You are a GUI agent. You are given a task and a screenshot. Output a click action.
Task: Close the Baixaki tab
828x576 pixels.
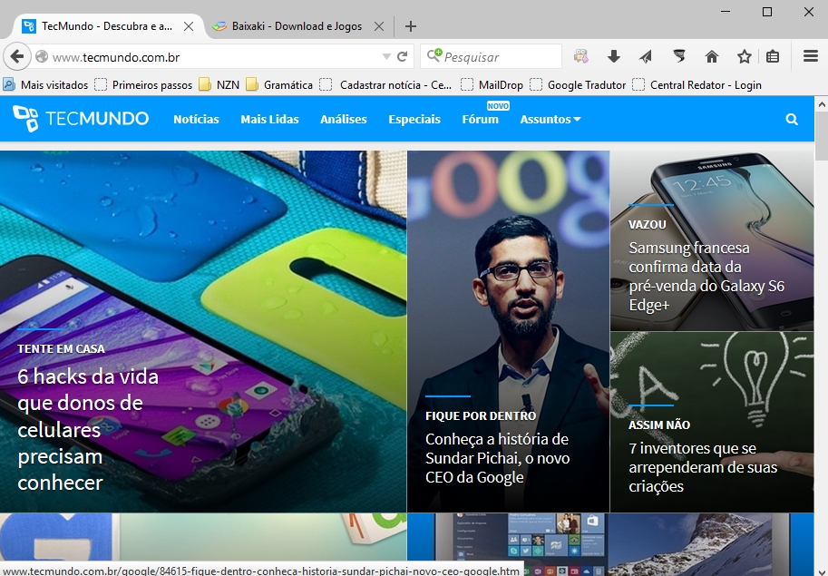(378, 26)
